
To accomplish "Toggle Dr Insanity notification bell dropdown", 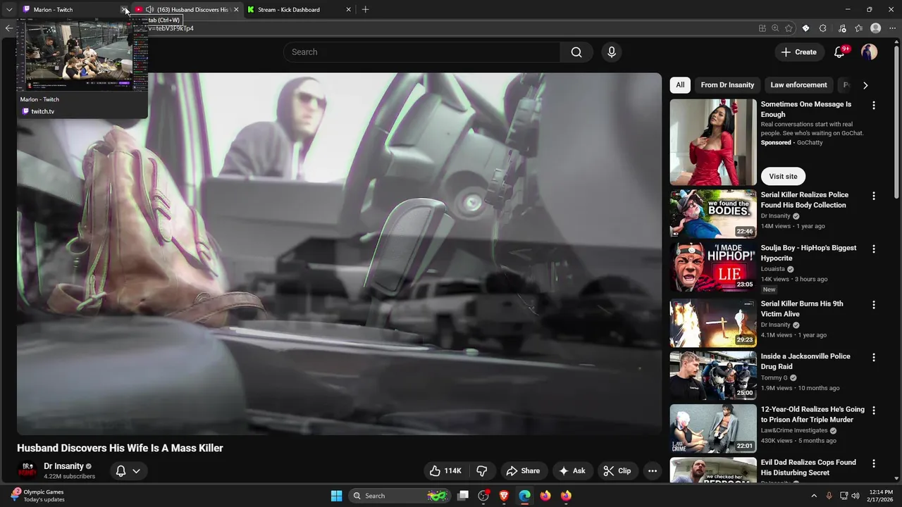I will (128, 471).
